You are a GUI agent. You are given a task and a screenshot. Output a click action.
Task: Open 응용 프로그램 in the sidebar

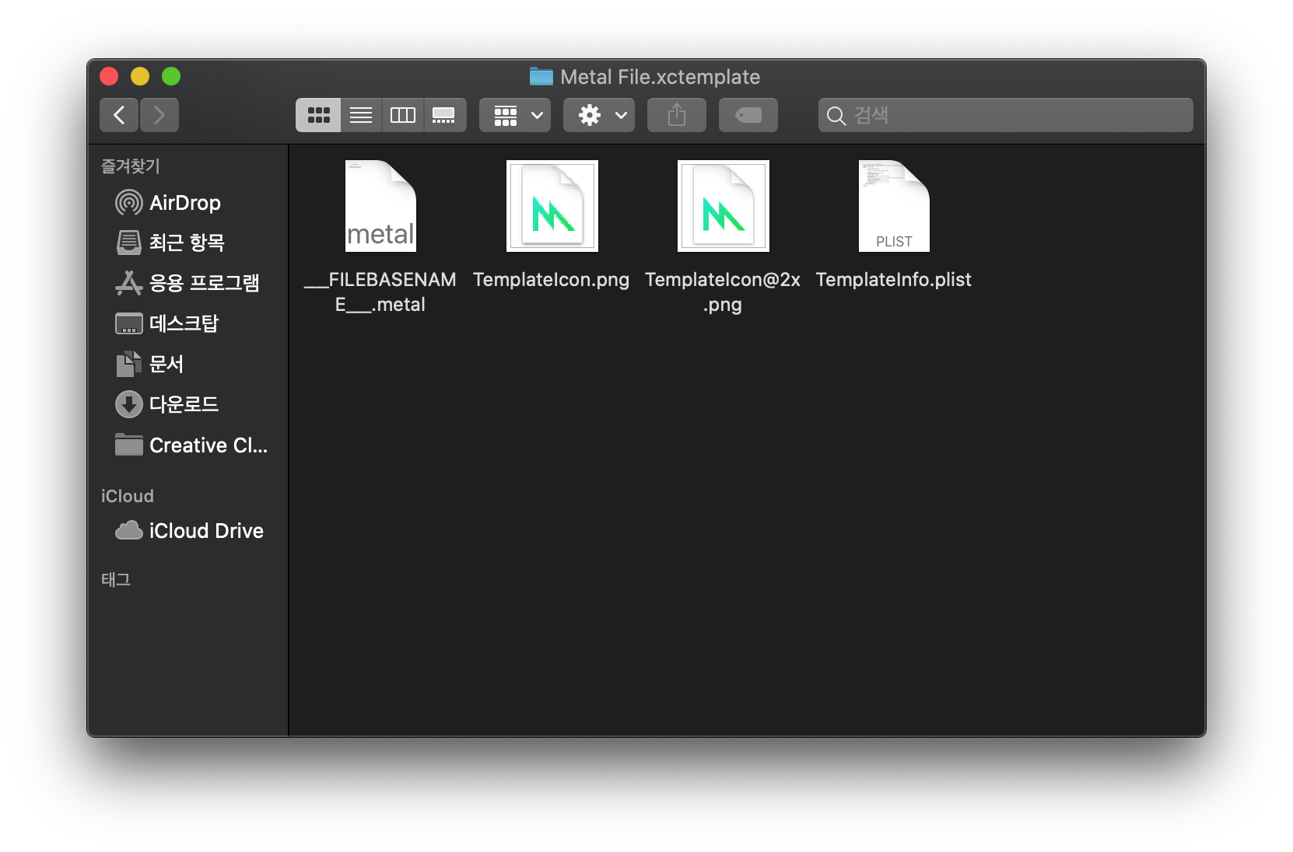188,283
